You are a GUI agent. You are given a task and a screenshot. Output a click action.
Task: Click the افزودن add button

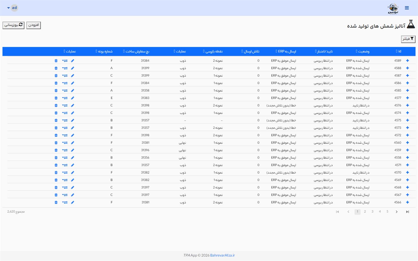click(x=33, y=25)
